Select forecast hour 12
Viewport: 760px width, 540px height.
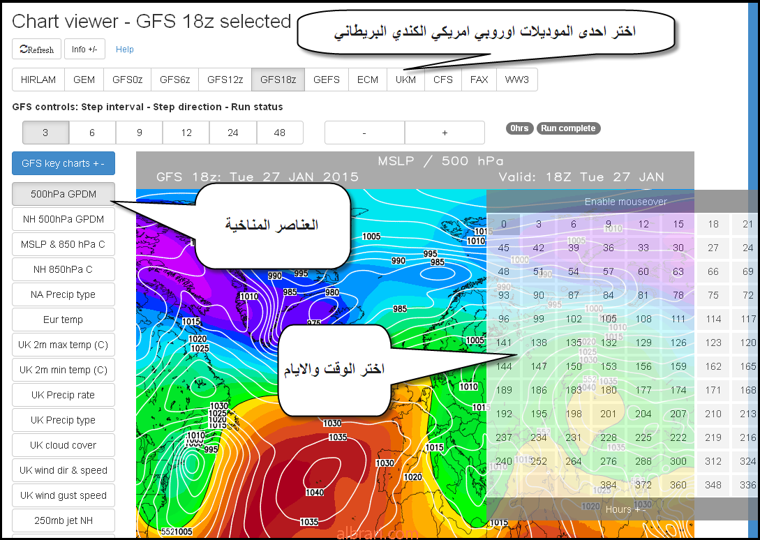point(643,224)
